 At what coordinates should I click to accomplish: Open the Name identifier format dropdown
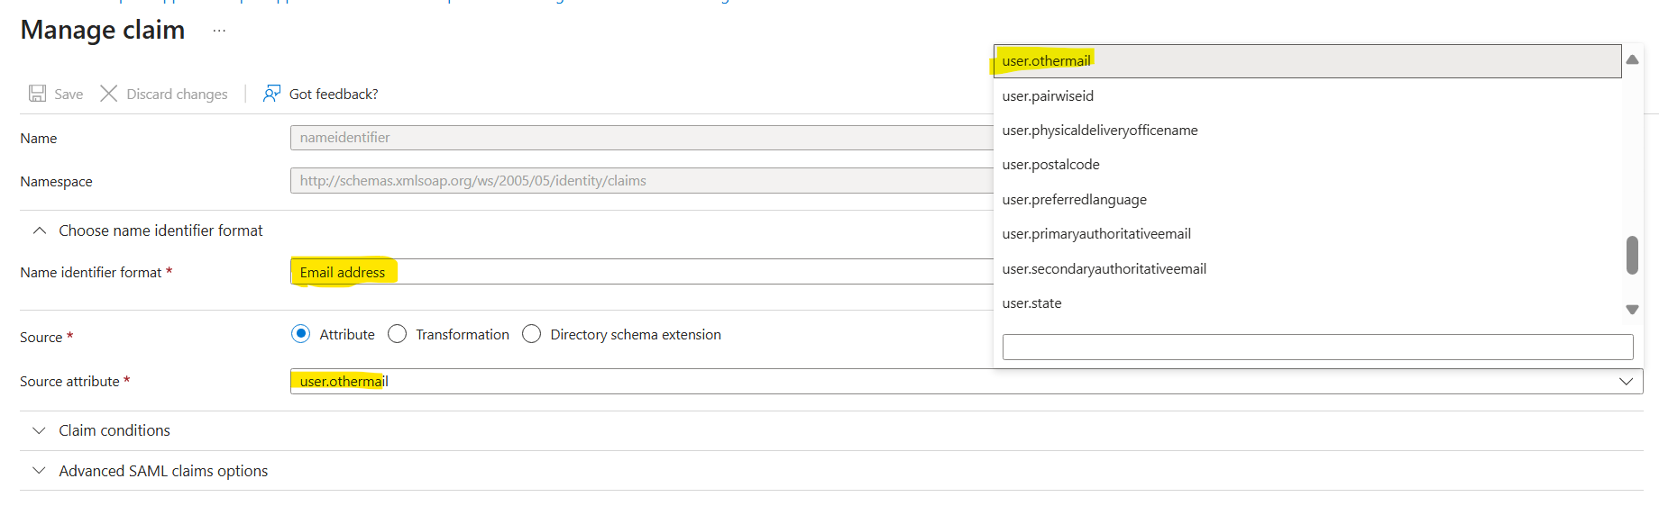click(x=641, y=272)
